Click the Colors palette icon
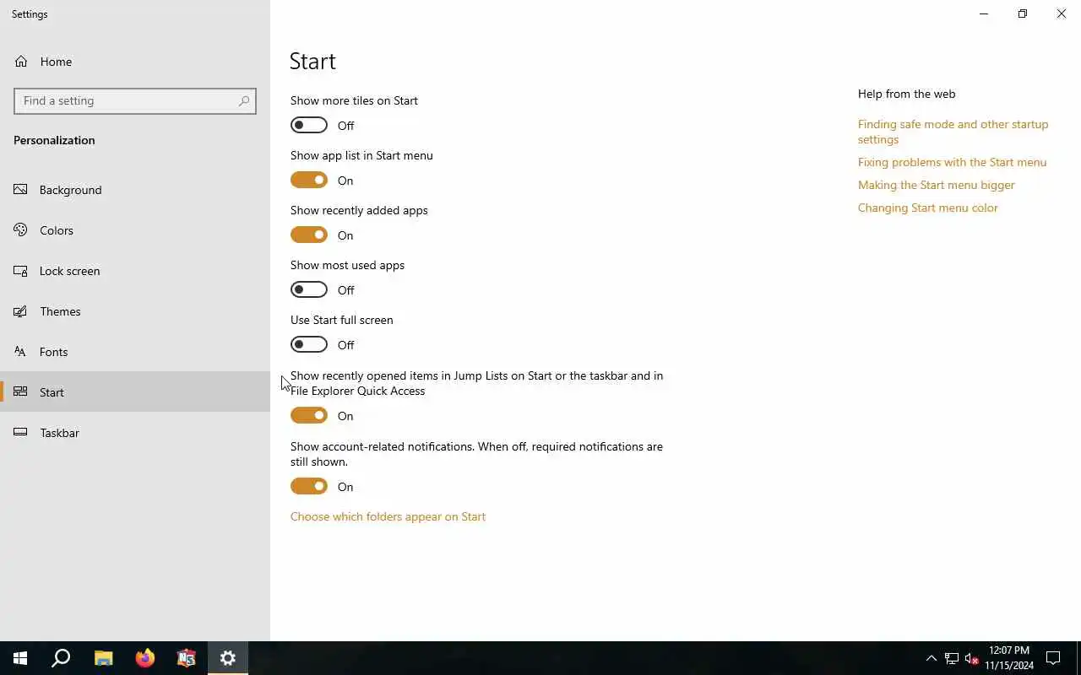Viewport: 1081px width, 675px height. click(21, 230)
